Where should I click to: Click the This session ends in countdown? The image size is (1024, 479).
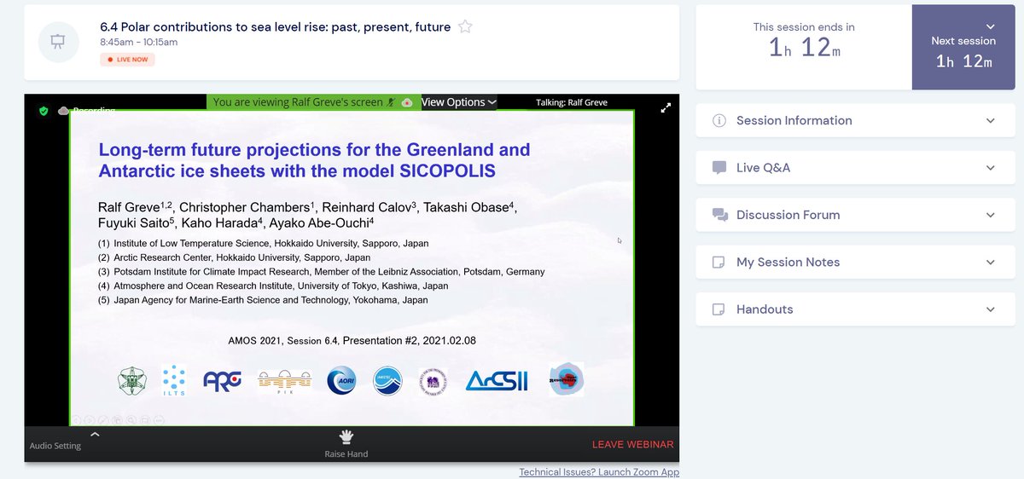point(804,40)
